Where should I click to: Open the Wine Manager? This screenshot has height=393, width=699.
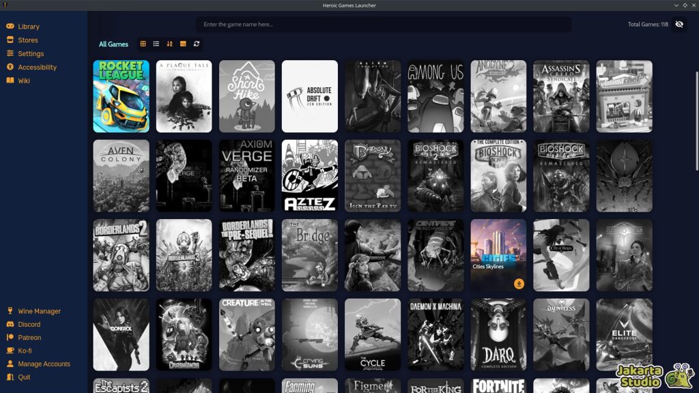pos(39,311)
